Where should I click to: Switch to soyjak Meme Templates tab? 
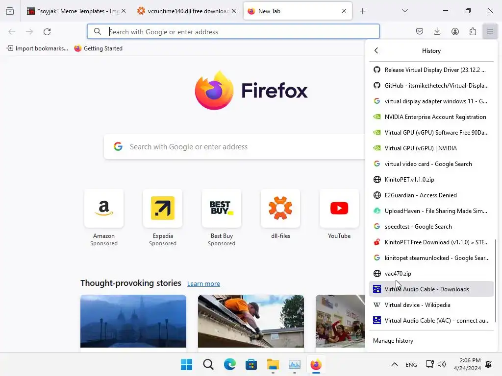click(76, 11)
